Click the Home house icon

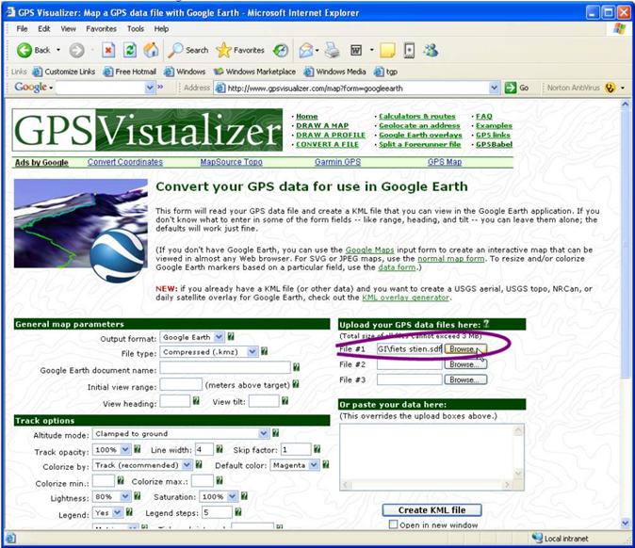(151, 50)
